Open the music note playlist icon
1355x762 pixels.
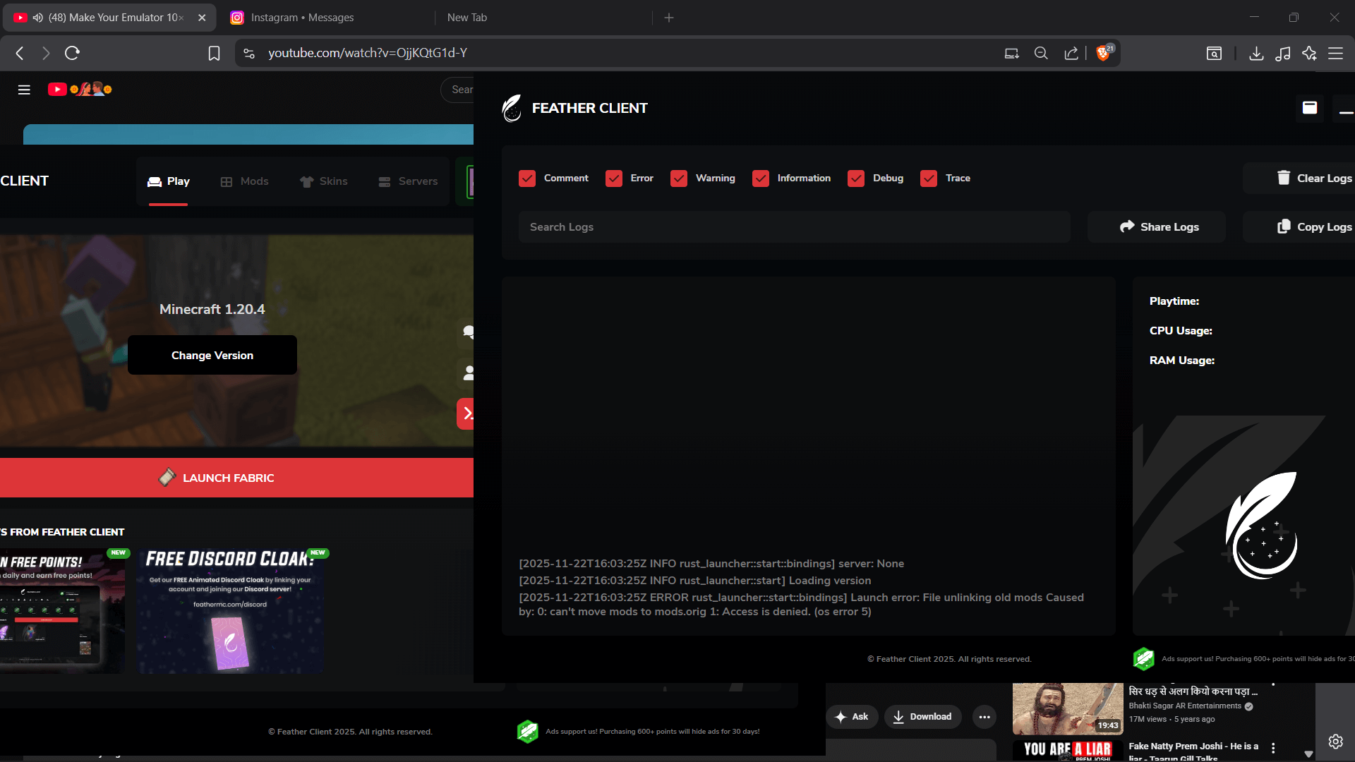[x=1283, y=53]
